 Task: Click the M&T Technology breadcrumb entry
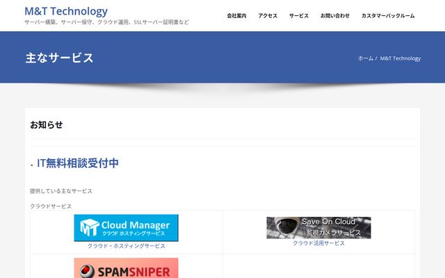click(x=400, y=58)
